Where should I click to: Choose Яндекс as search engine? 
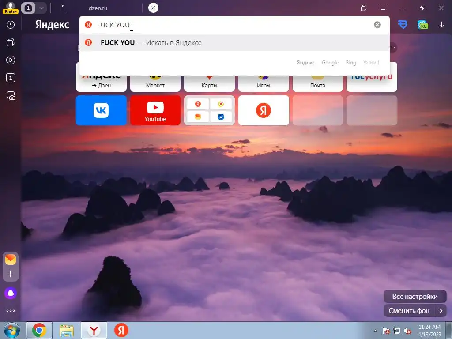pyautogui.click(x=305, y=63)
